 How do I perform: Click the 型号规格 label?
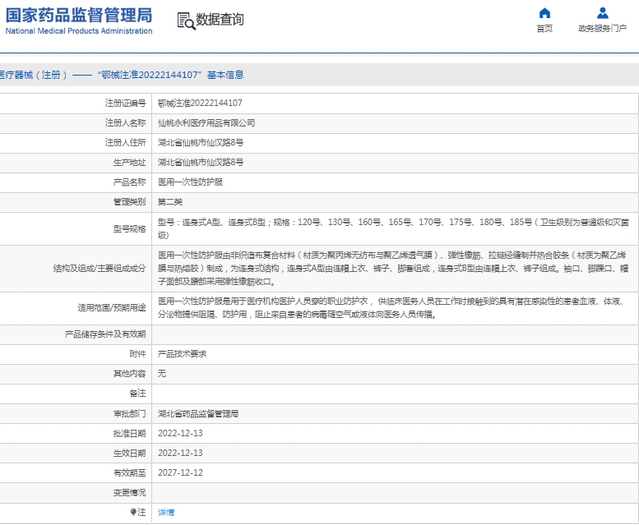129,228
